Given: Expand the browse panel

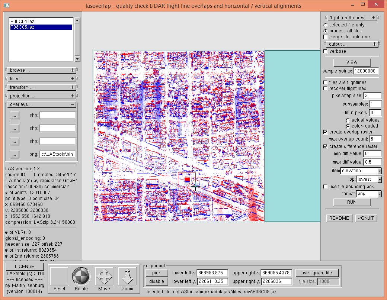Looking at the screenshot, I should 72,70.
